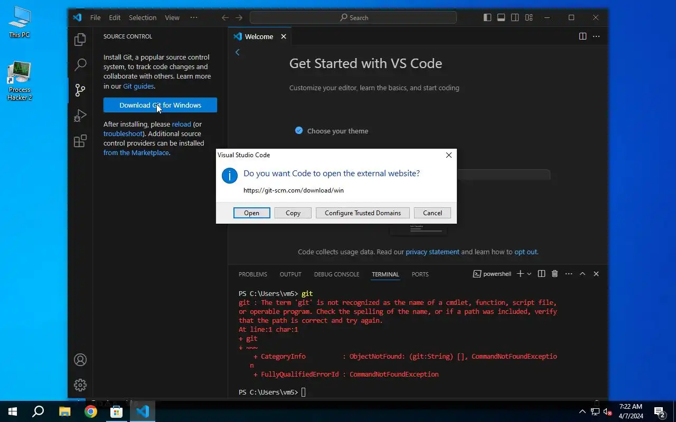Click the reload link

(181, 124)
